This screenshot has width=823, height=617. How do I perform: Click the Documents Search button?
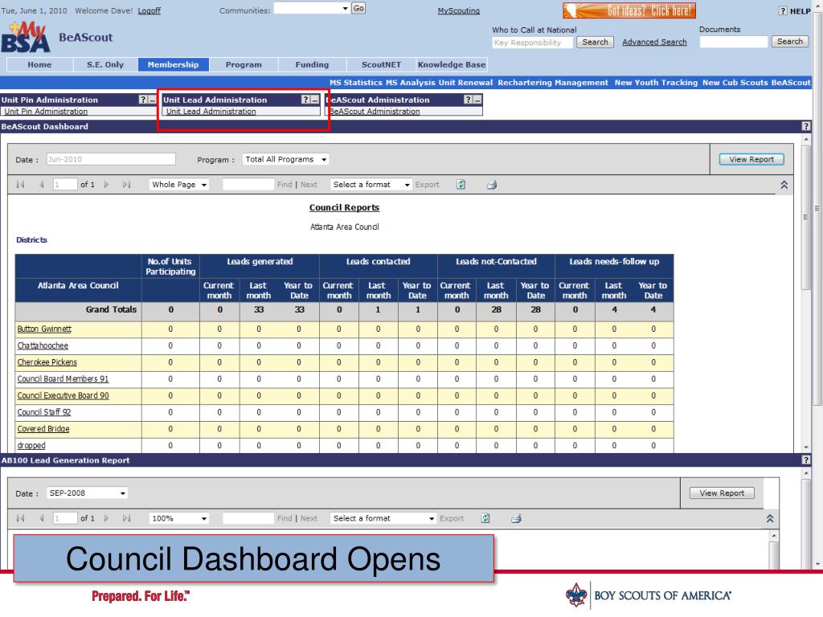coord(789,42)
